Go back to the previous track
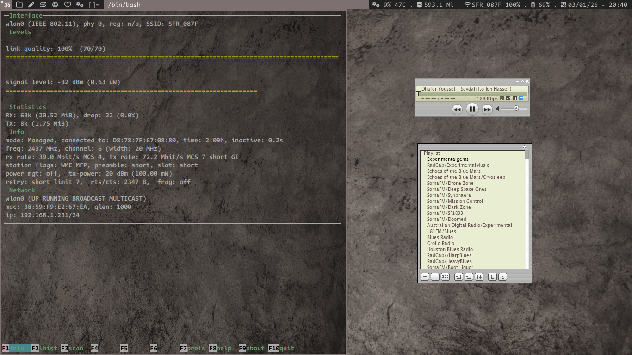 pyautogui.click(x=457, y=110)
